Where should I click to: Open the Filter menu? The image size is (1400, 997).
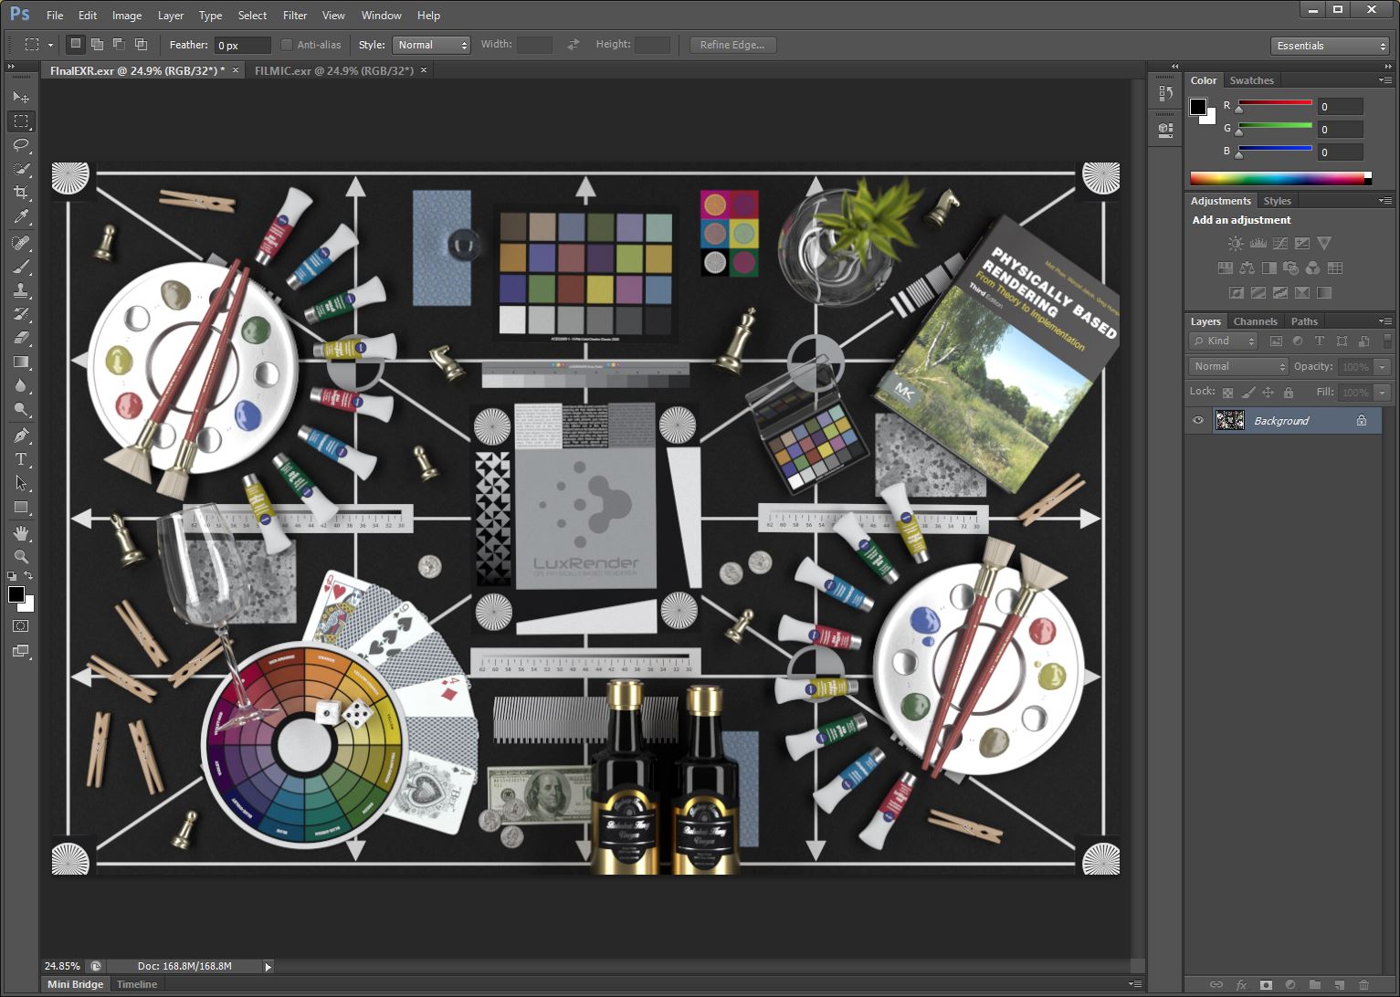[294, 16]
